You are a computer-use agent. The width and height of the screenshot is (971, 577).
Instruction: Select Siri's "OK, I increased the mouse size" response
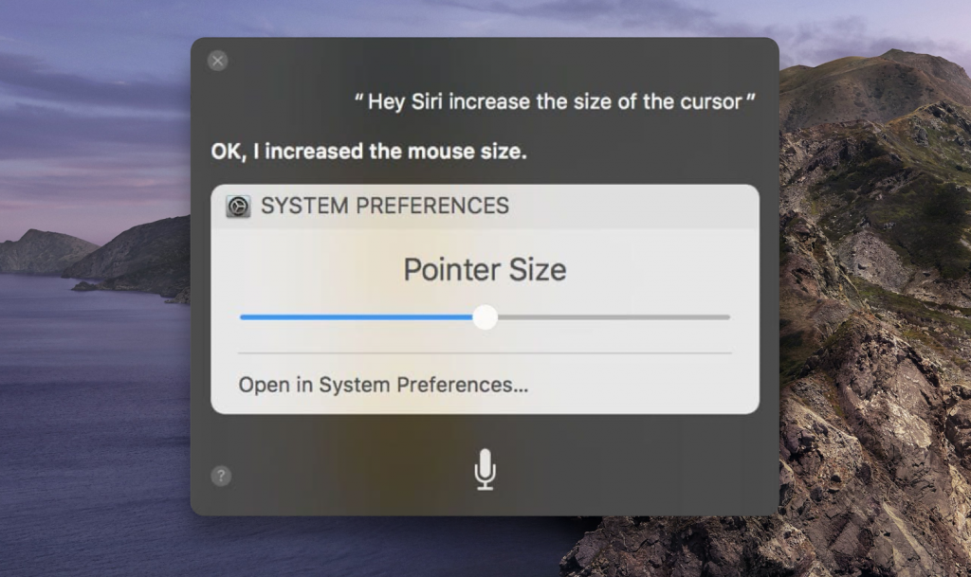[x=367, y=151]
